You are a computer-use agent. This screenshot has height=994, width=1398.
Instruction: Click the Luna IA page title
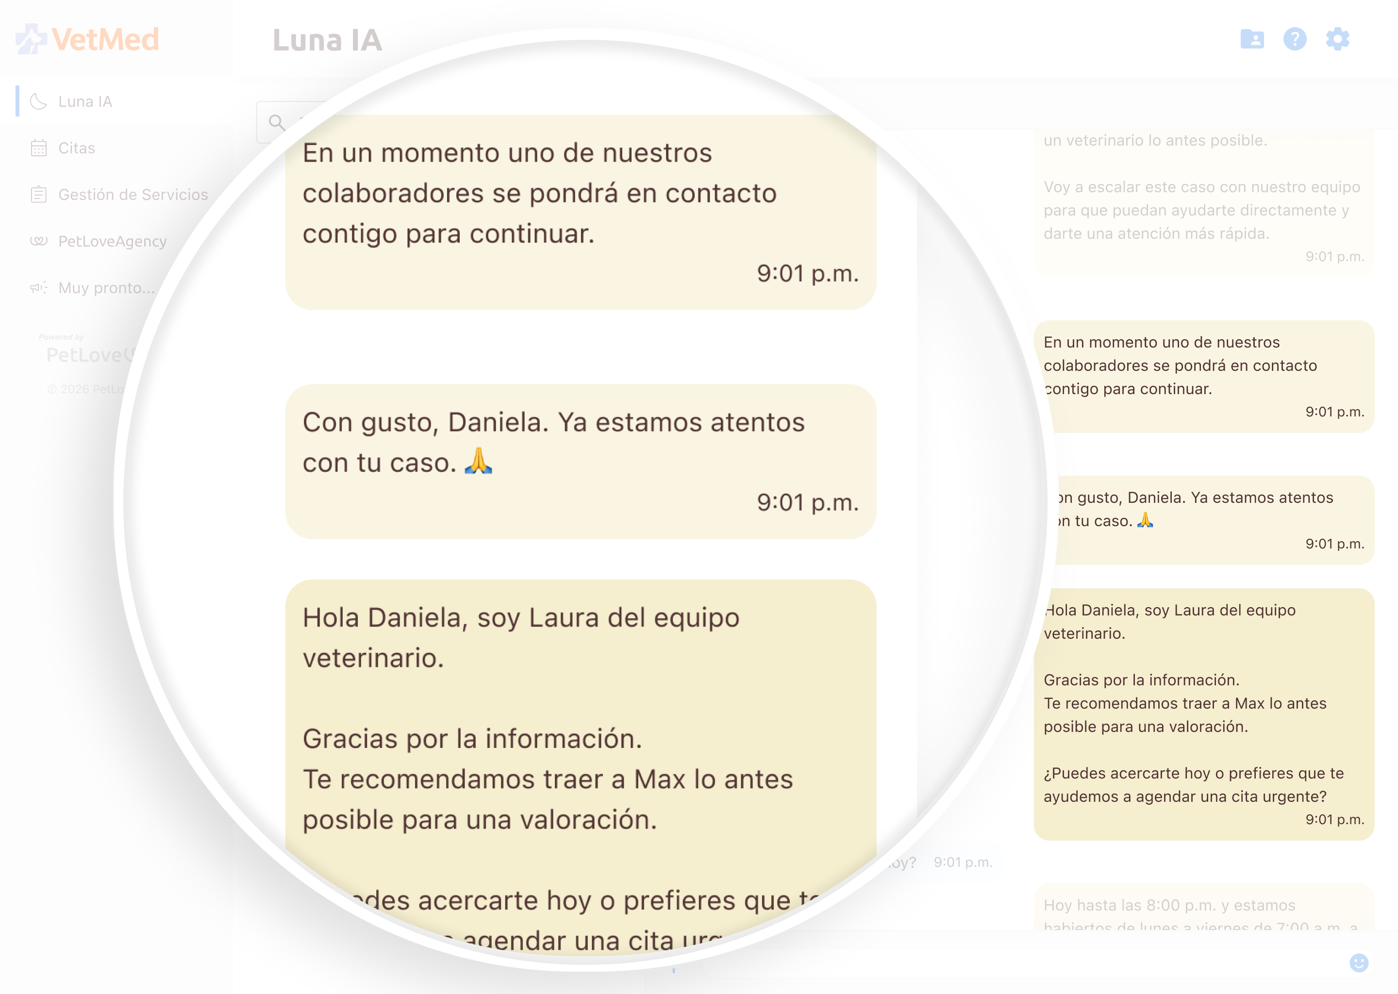pos(328,40)
